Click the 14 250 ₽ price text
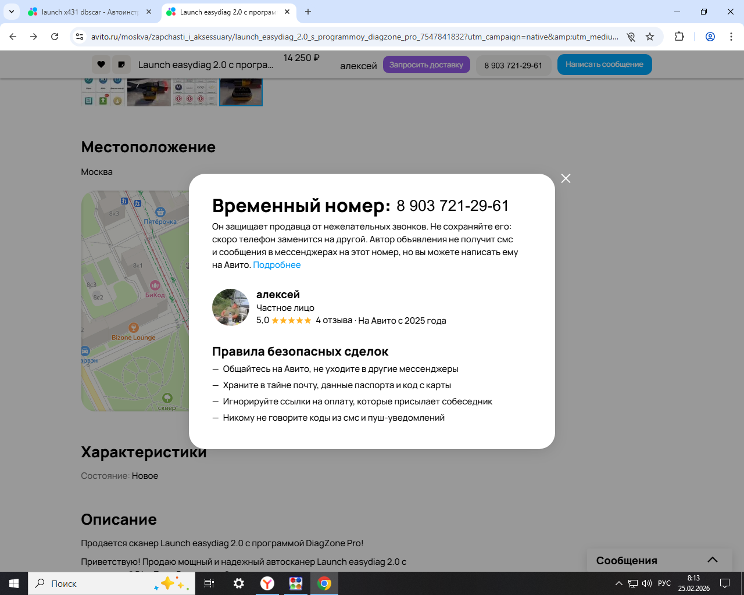The image size is (744, 595). point(302,58)
